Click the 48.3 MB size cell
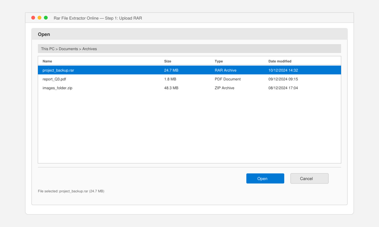Viewport: 379px width, 227px height. point(171,88)
